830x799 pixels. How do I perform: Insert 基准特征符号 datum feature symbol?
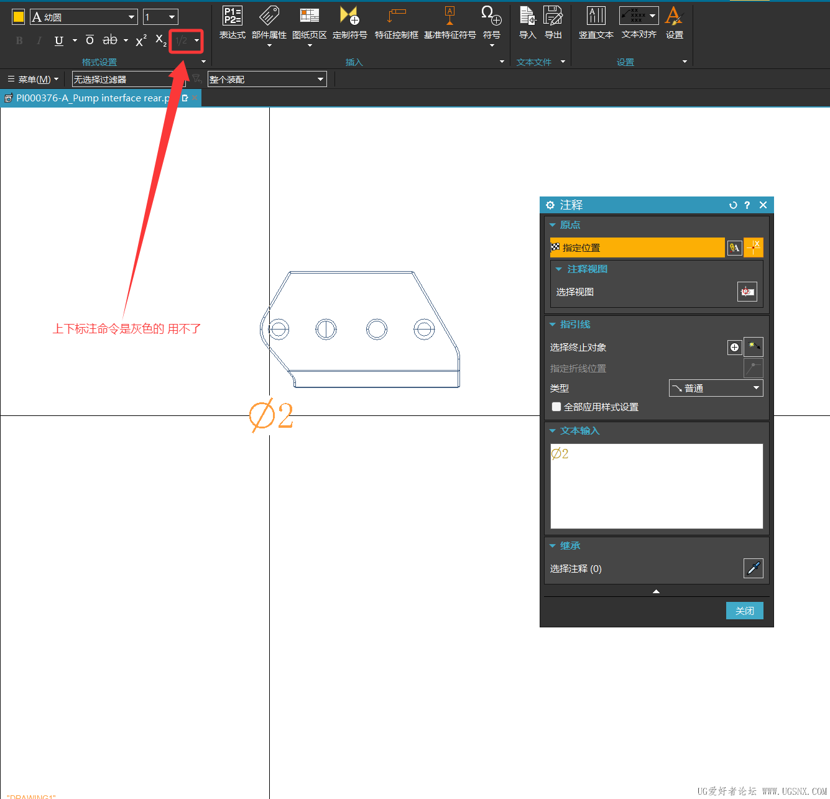pos(450,23)
